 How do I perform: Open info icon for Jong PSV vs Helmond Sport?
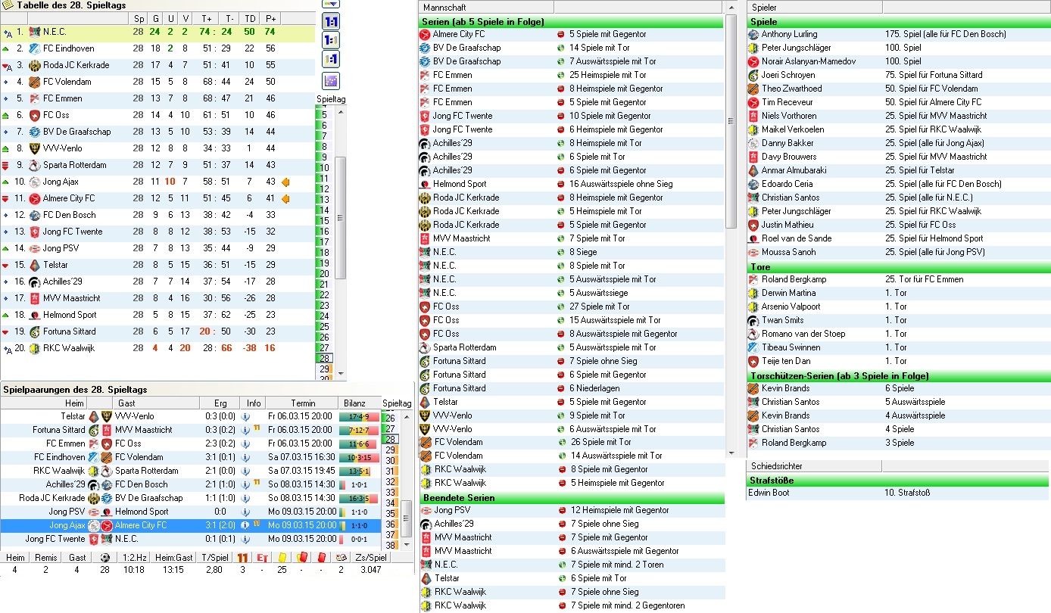245,512
